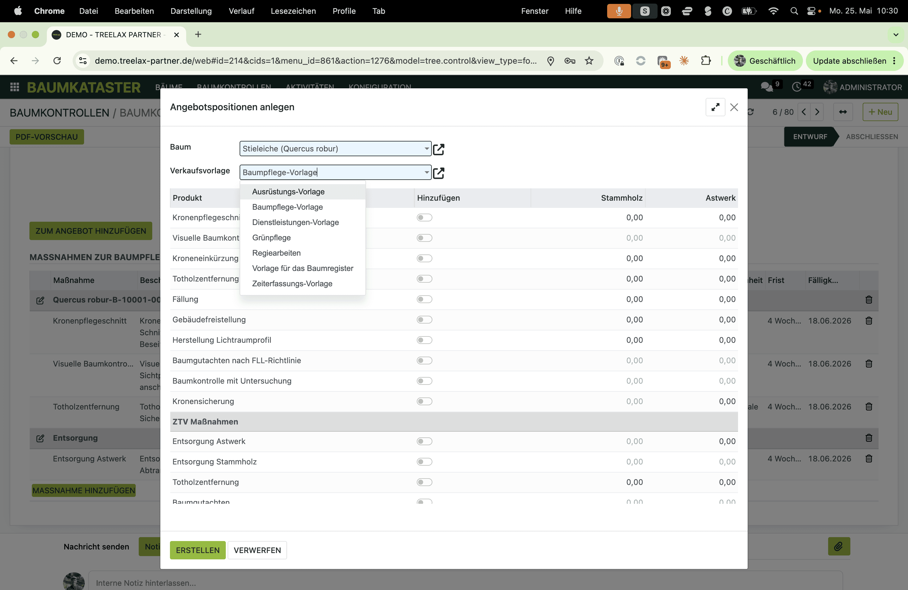Open the apps grid menu
Screen dimensions: 908x590
[14, 87]
